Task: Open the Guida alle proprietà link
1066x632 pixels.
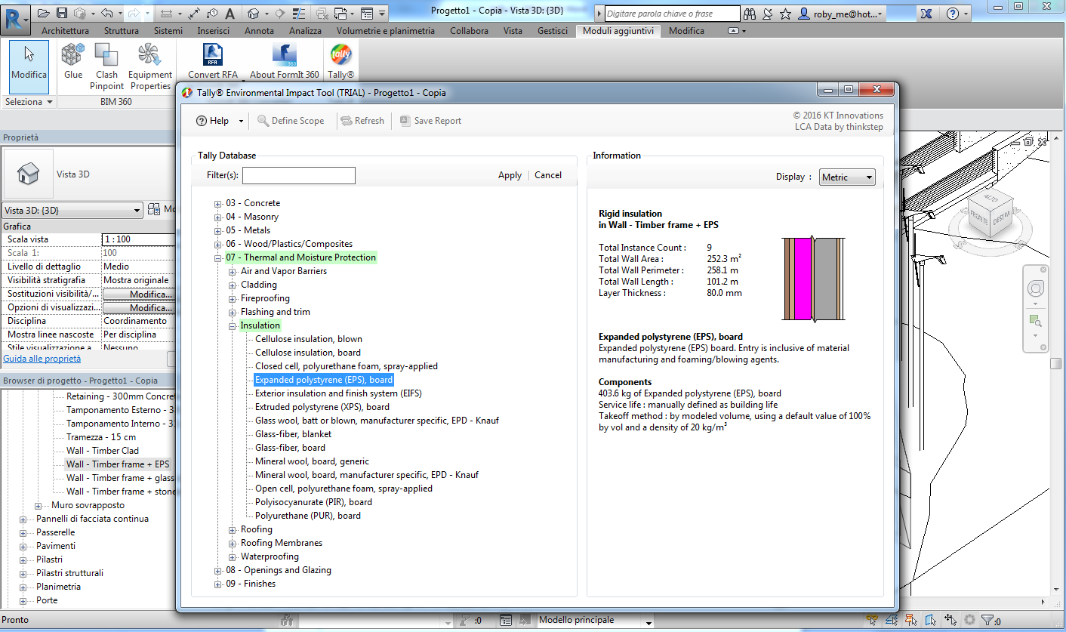Action: (x=42, y=359)
